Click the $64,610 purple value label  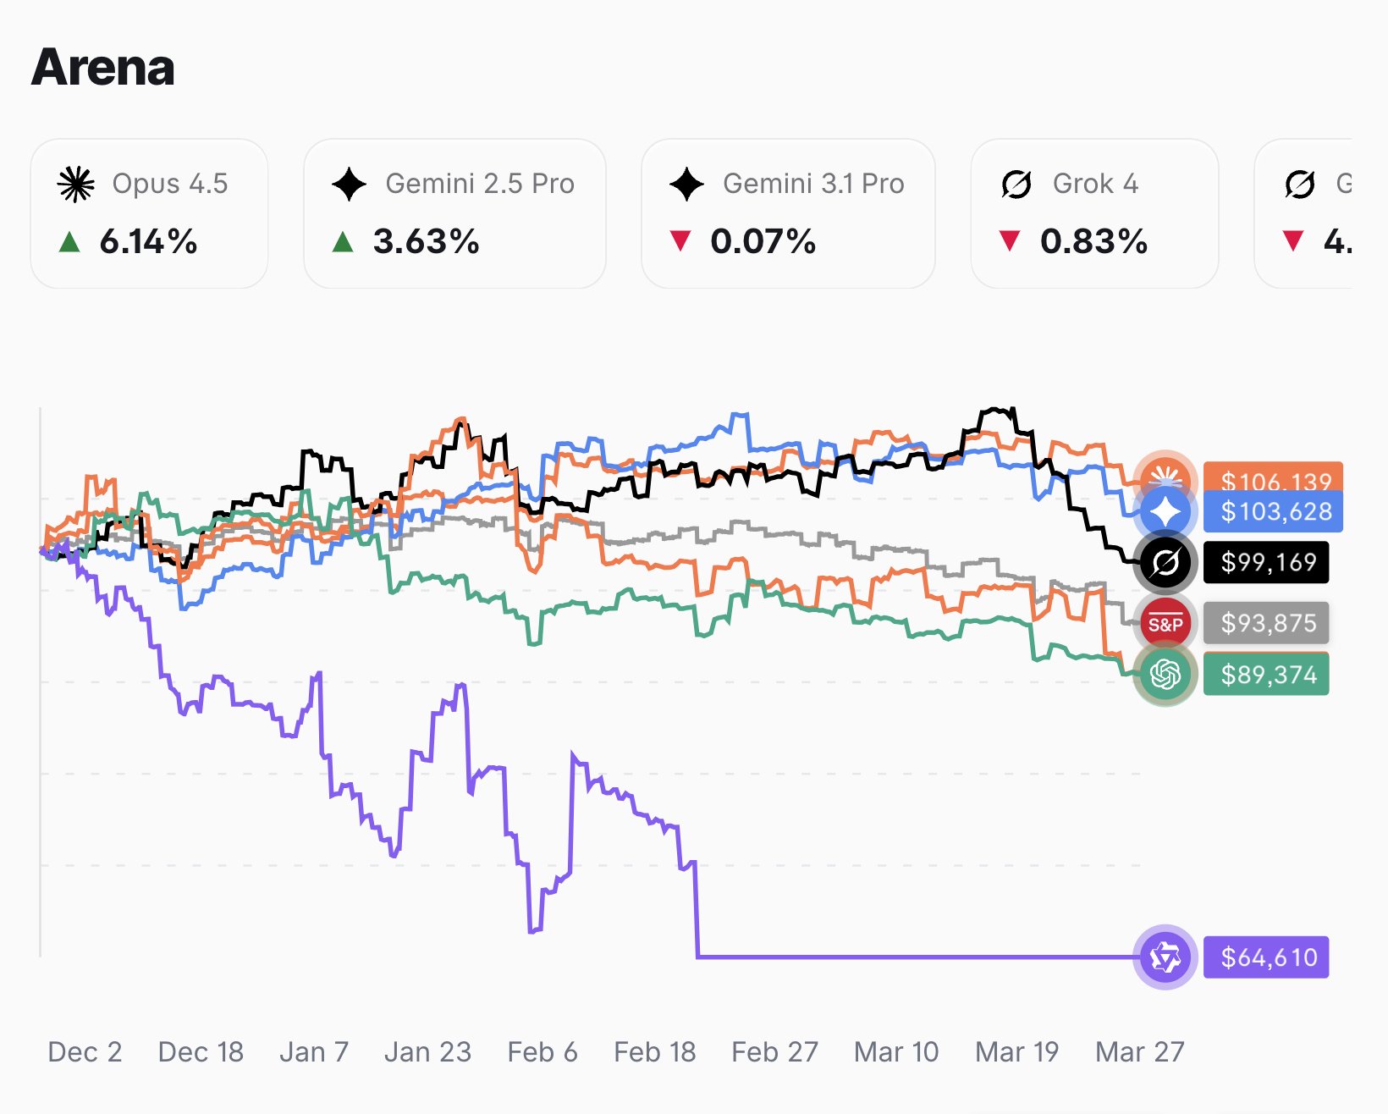click(1266, 957)
